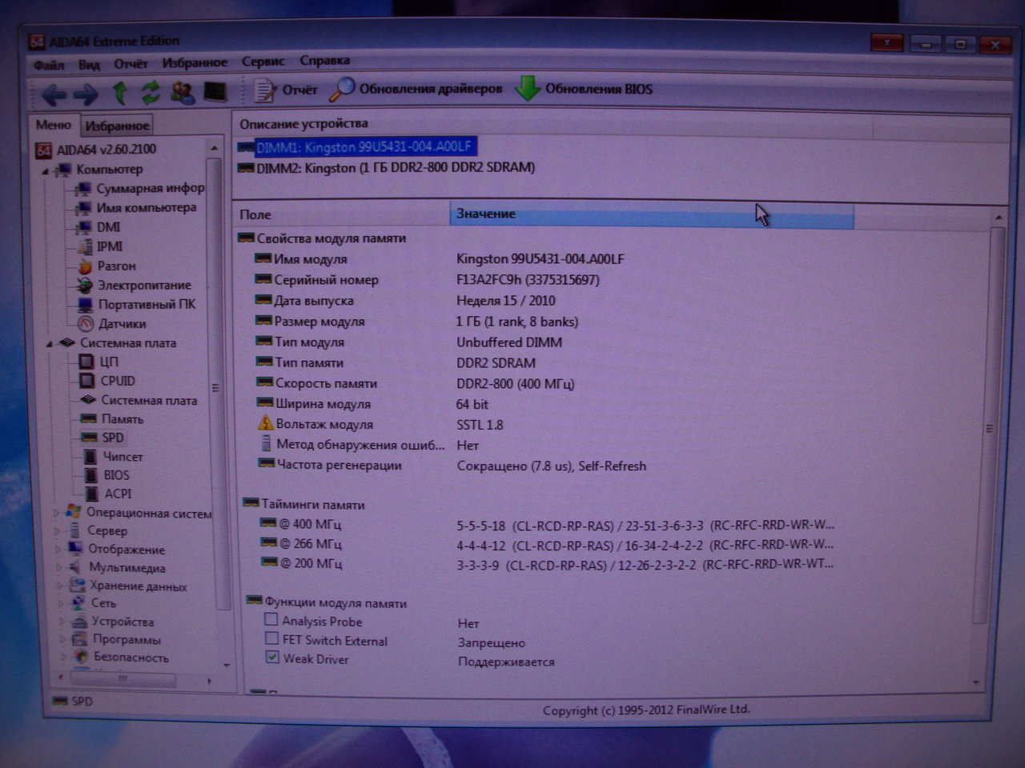The width and height of the screenshot is (1025, 768).
Task: Switch to the Избранное sidebar tab
Action: [117, 126]
